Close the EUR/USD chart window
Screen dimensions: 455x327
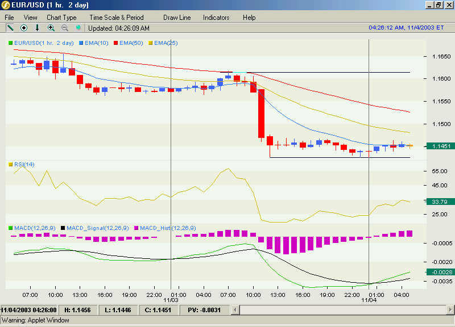coord(449,5)
